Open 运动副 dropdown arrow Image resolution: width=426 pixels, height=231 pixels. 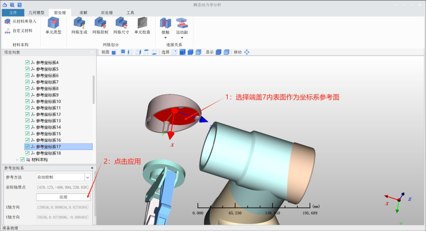182,38
